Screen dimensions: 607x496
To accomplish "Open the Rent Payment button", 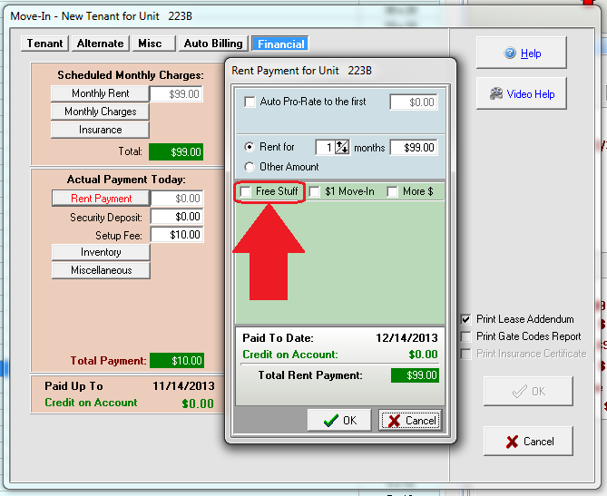I will (101, 198).
